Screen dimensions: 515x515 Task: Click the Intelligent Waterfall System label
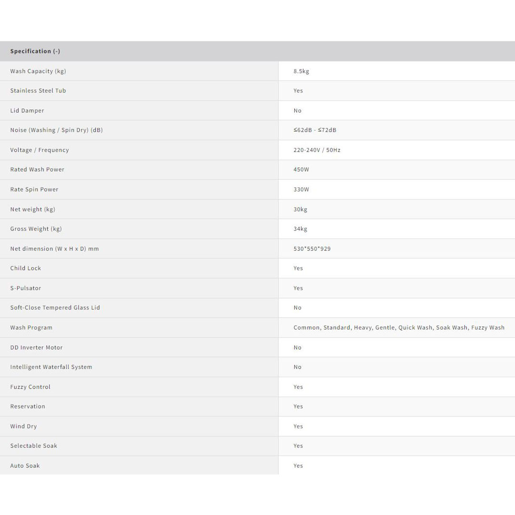[x=51, y=367]
